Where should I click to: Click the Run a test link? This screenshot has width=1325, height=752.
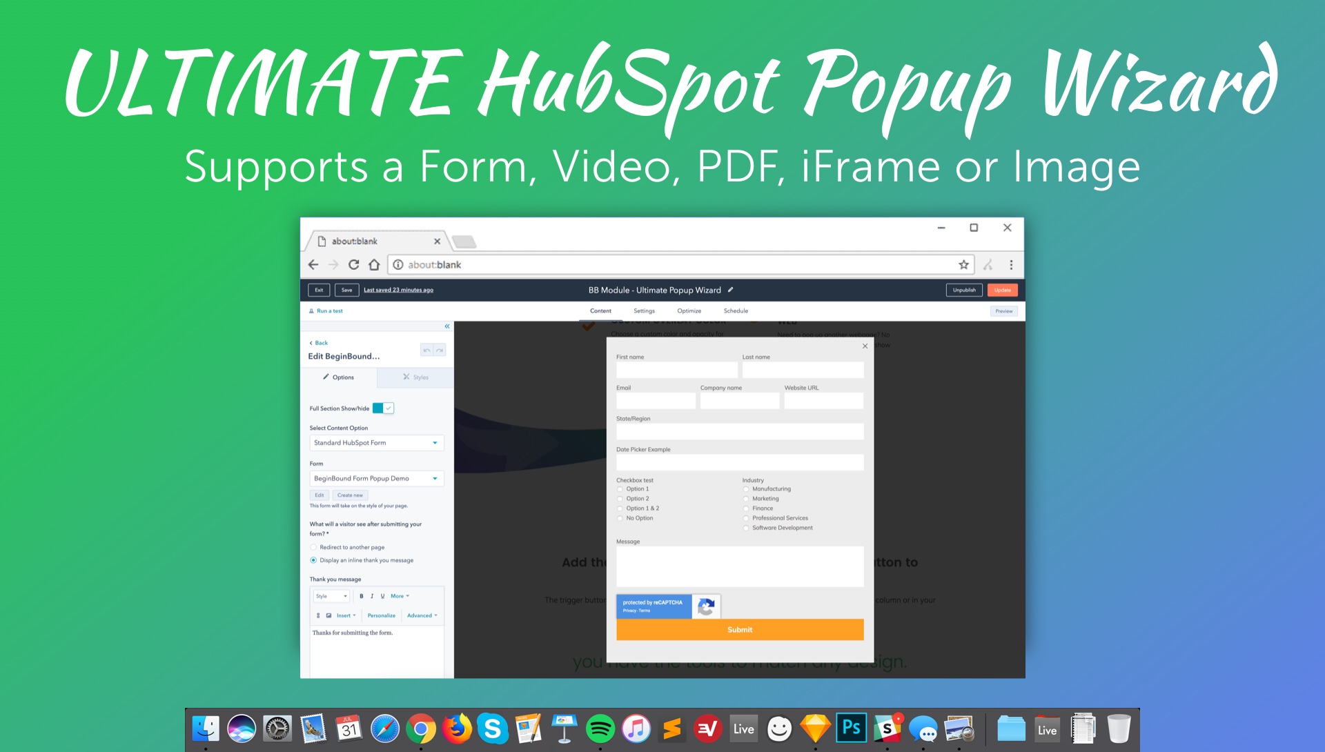(326, 311)
